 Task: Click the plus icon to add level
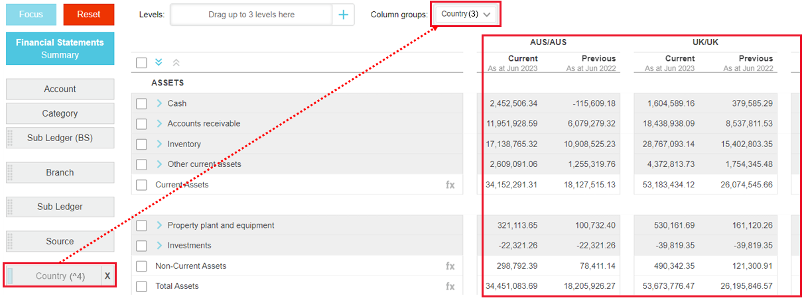click(343, 15)
